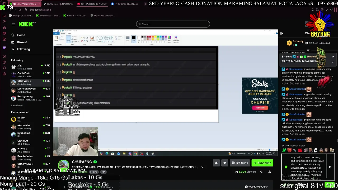The height and width of the screenshot is (190, 338).
Task: Open the Twitch icon in browser sidebar
Action: [4, 48]
